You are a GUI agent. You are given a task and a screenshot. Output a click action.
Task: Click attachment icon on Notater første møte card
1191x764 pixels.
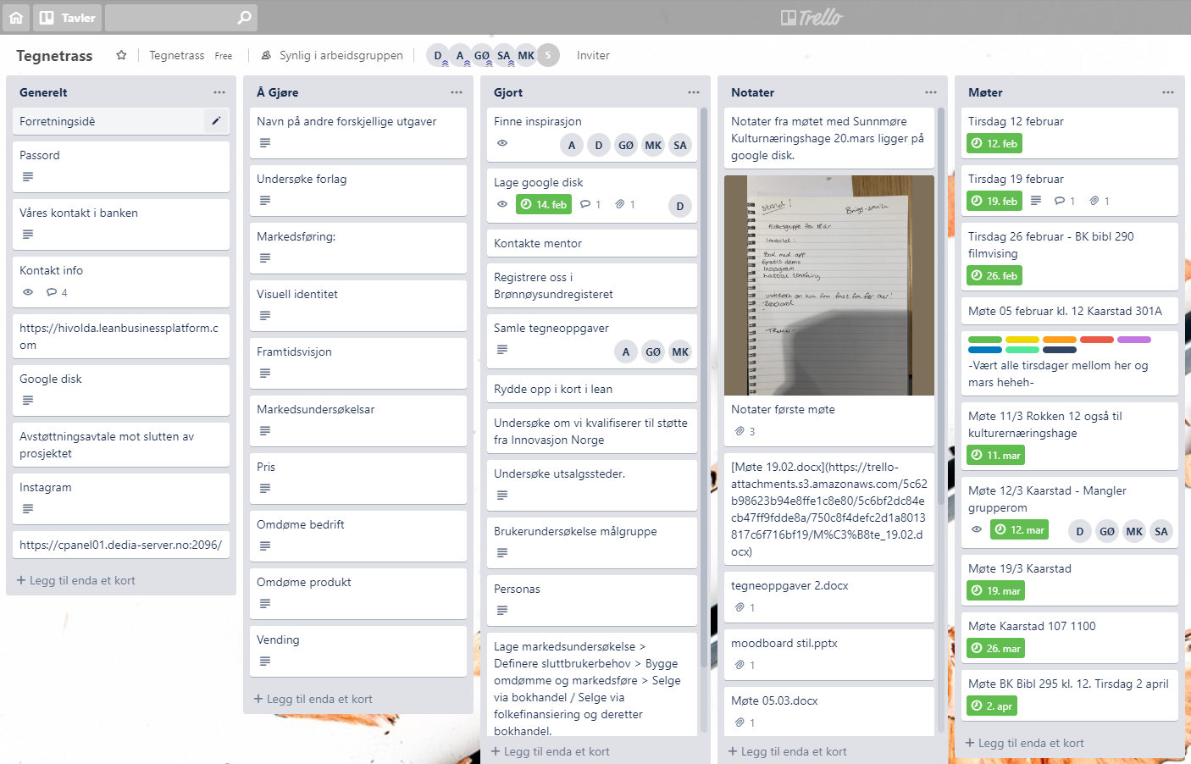(x=740, y=431)
